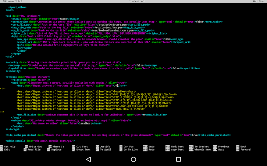This screenshot has width=267, height=166.
Task: Click the closing </net> tag
Action: click(x=10, y=10)
